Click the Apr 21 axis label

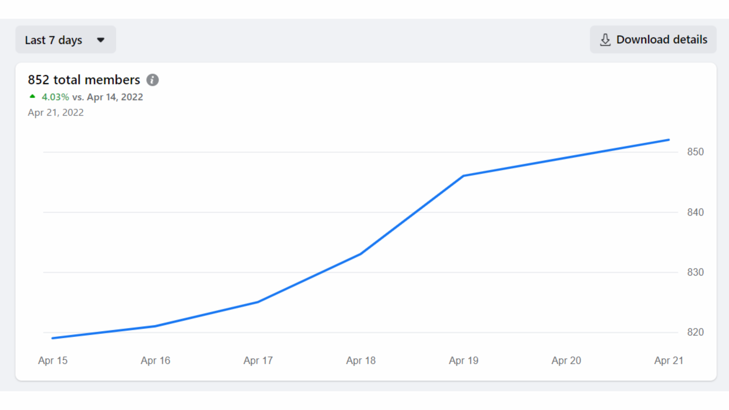(x=669, y=360)
